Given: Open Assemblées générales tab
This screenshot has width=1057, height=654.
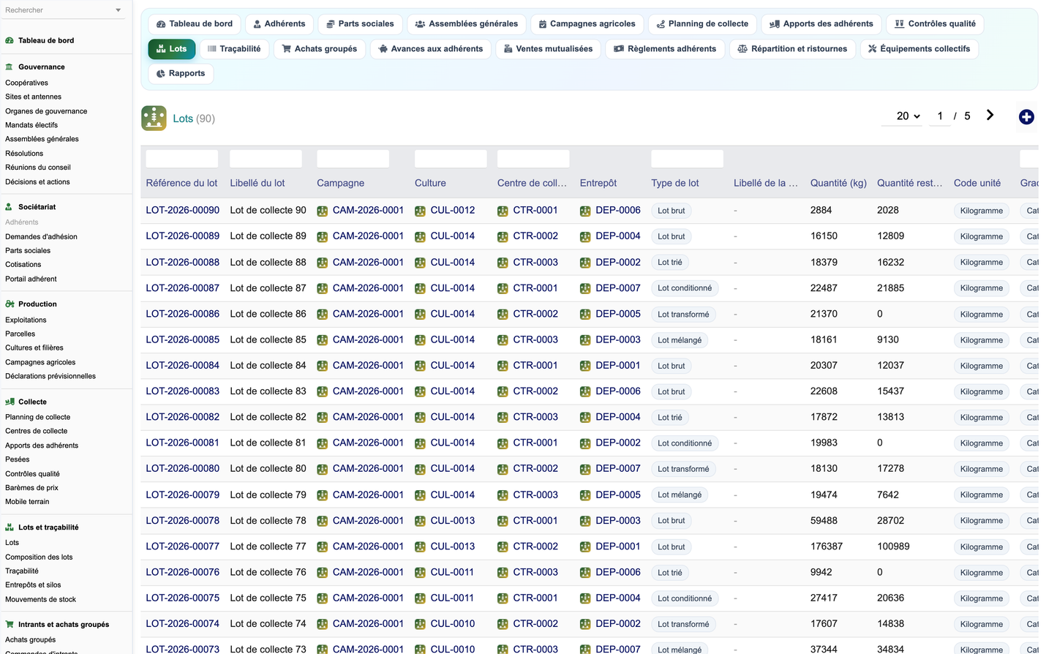Looking at the screenshot, I should [x=466, y=24].
